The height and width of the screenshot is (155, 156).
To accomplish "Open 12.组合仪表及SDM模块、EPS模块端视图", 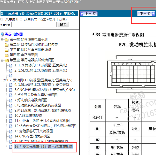I will tap(45, 126).
